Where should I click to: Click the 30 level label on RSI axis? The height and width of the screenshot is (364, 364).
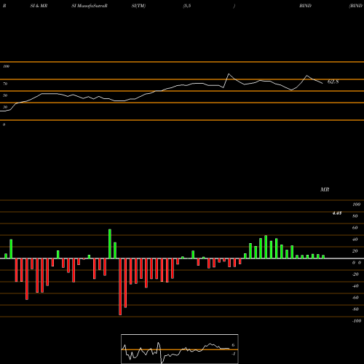pos(5,107)
